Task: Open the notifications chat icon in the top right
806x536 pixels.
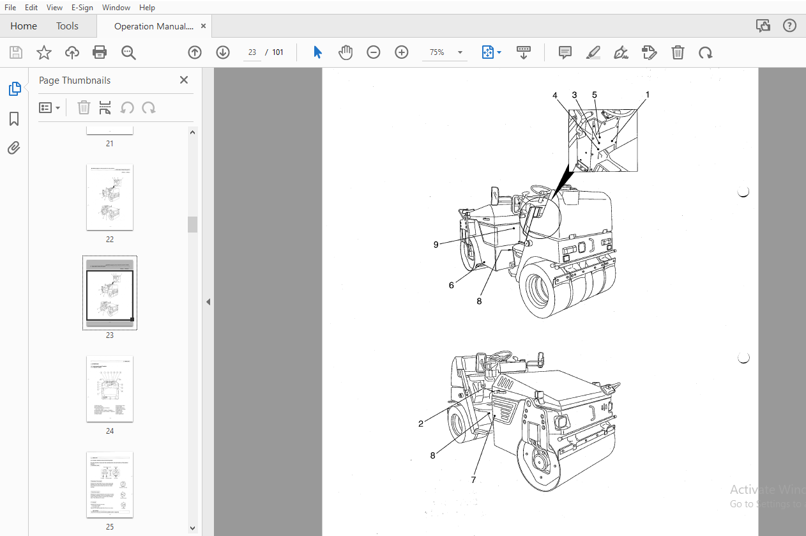Action: click(763, 26)
